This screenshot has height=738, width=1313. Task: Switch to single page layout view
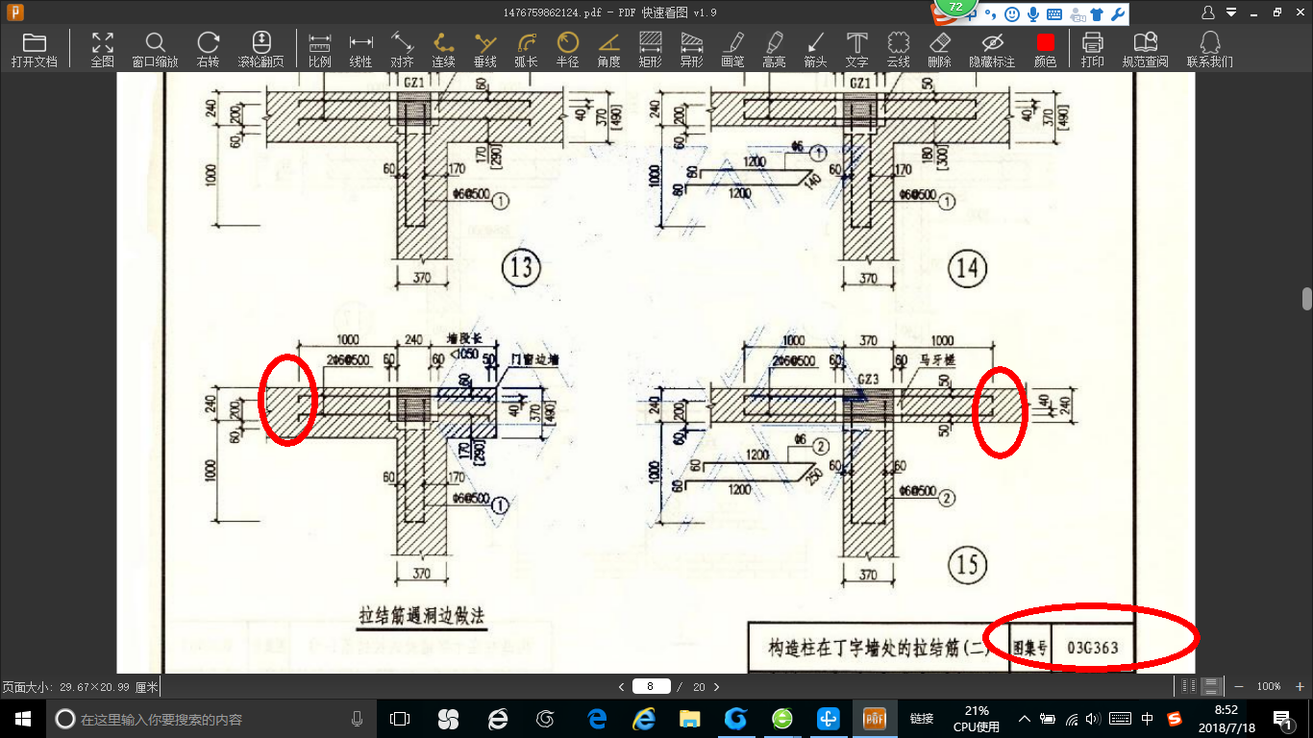(1189, 686)
